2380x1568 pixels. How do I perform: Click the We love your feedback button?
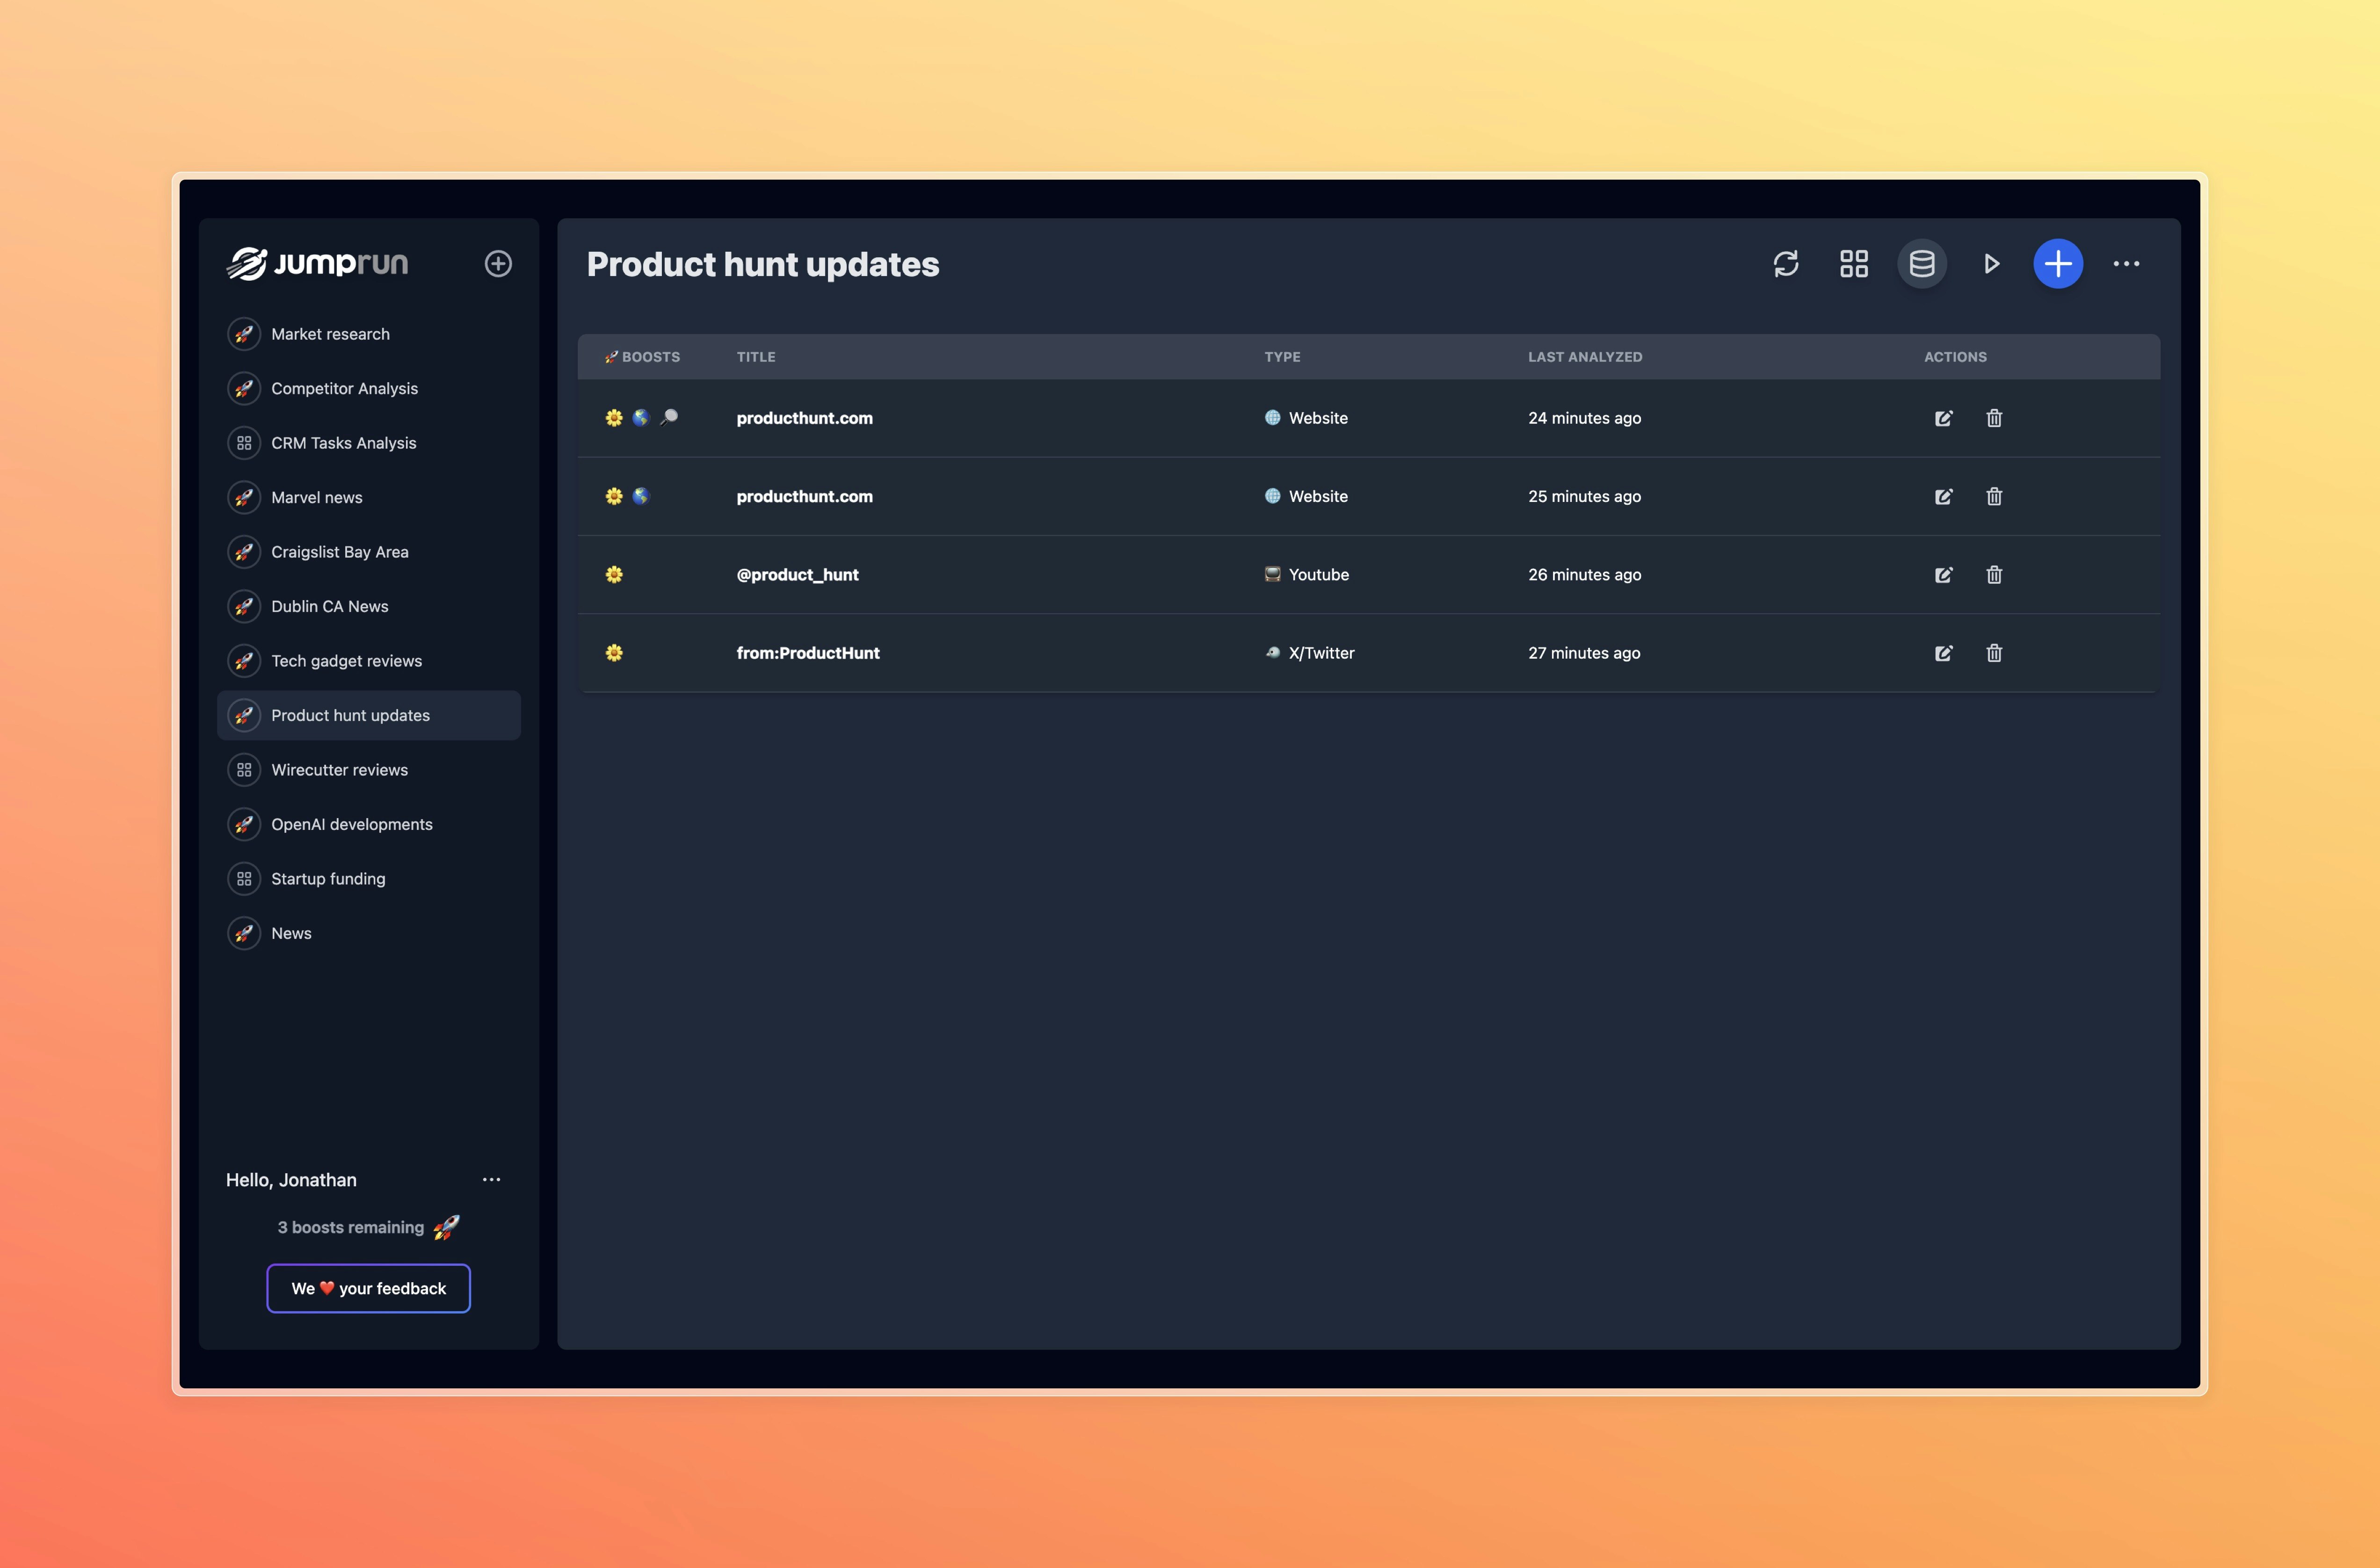[x=368, y=1288]
